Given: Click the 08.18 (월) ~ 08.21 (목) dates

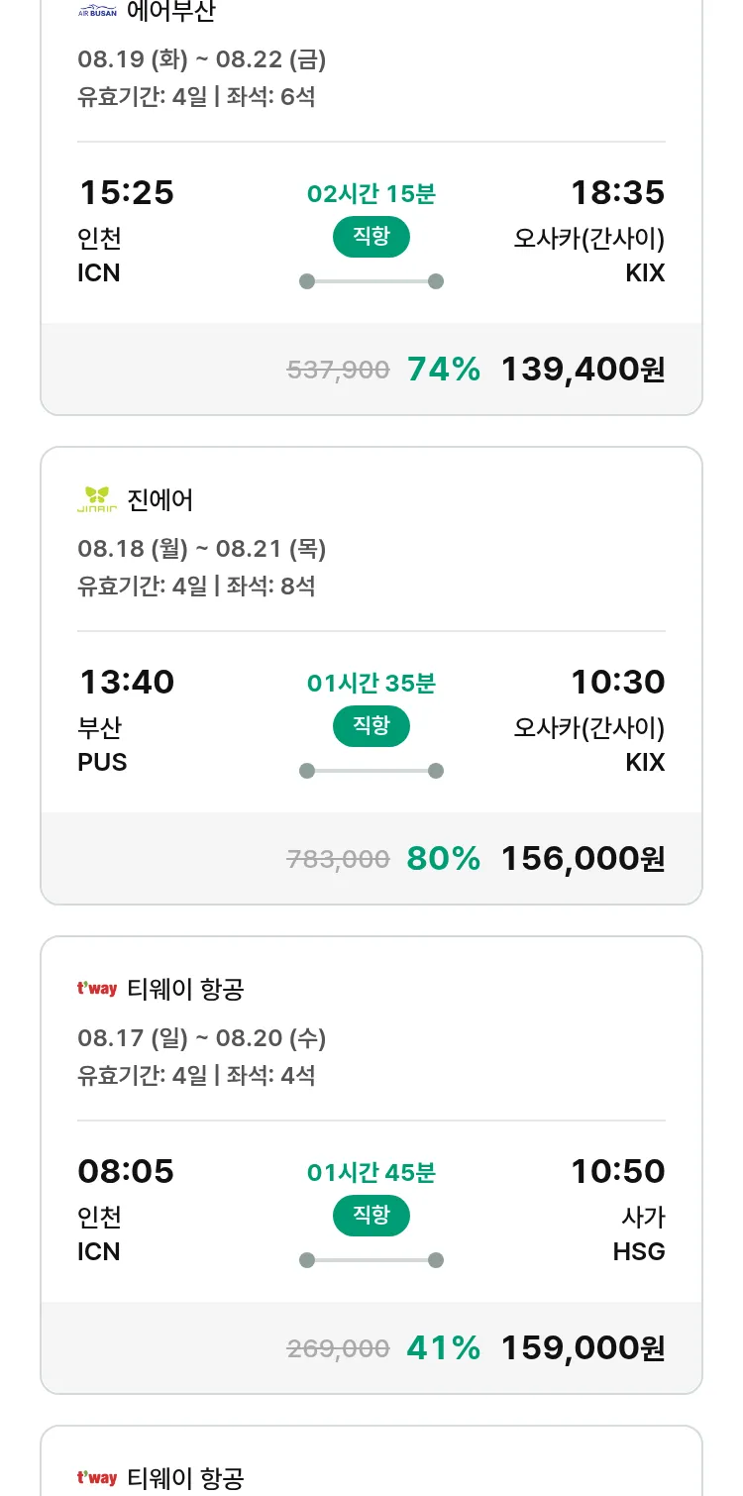Looking at the screenshot, I should 202,549.
